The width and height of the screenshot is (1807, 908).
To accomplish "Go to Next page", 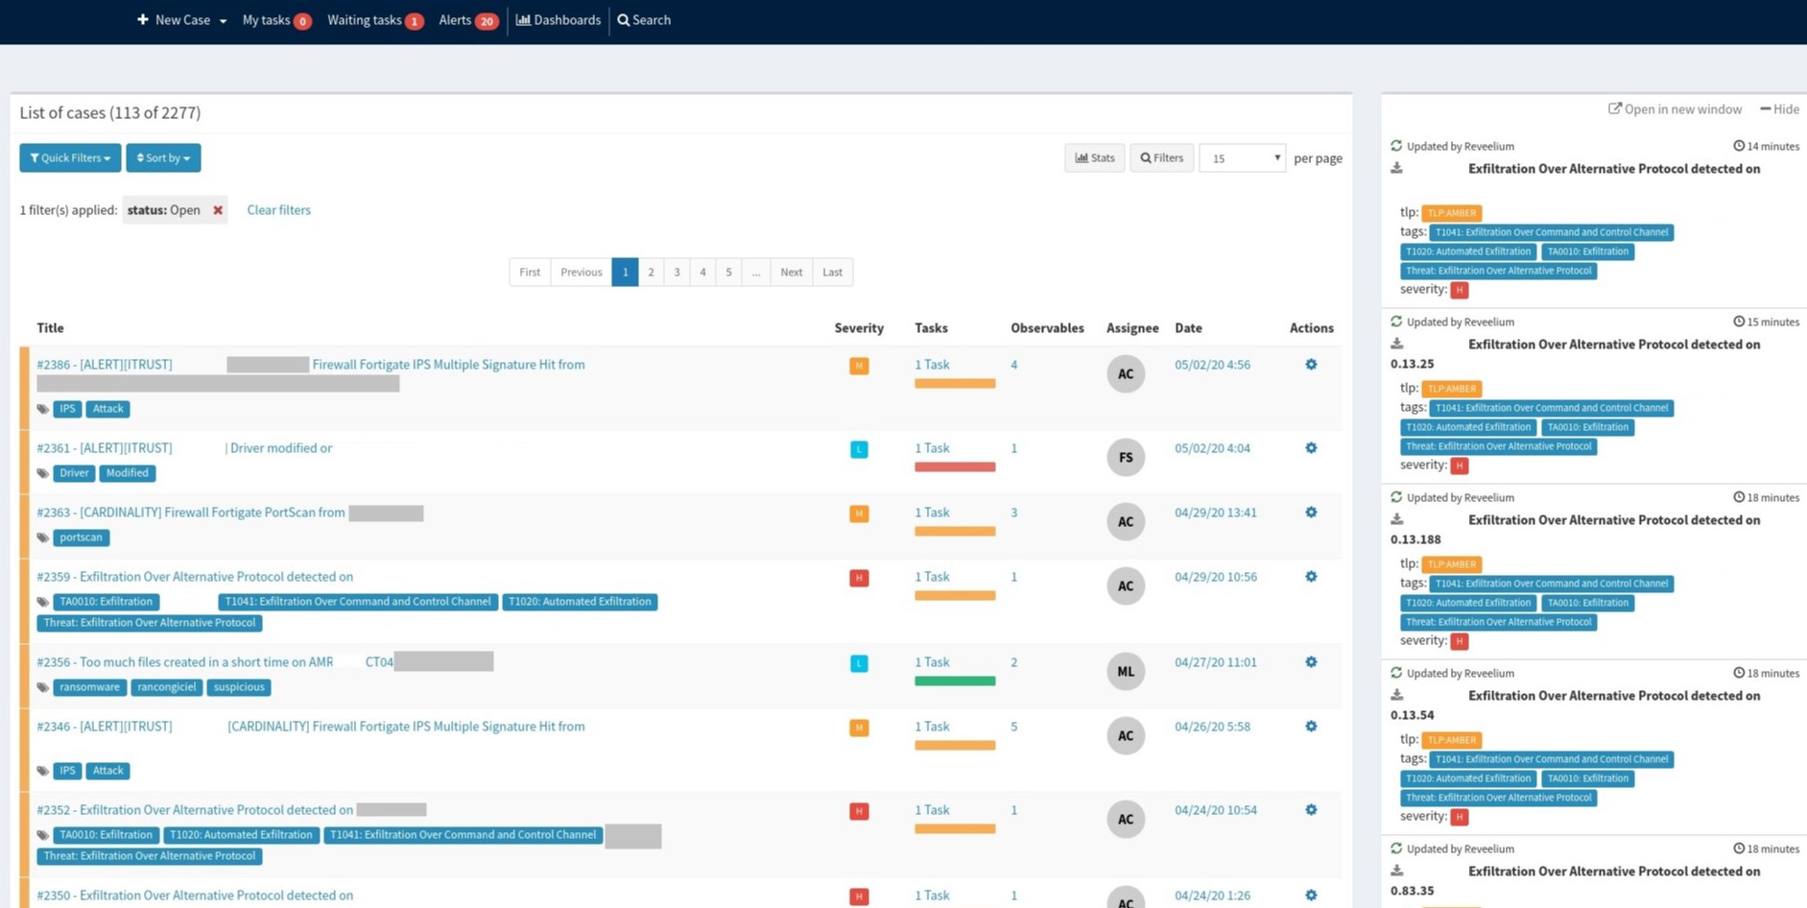I will click(x=792, y=272).
